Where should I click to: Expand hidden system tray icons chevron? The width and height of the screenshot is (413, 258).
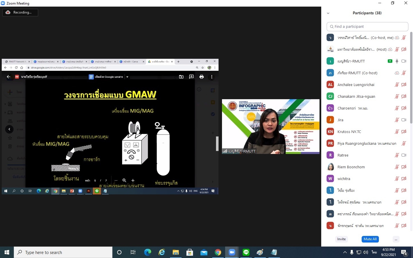(345, 252)
